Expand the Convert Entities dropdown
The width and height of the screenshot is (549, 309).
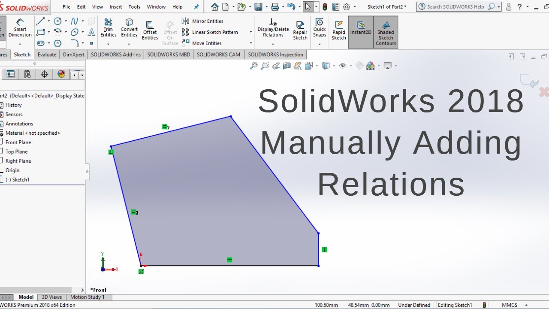[129, 44]
